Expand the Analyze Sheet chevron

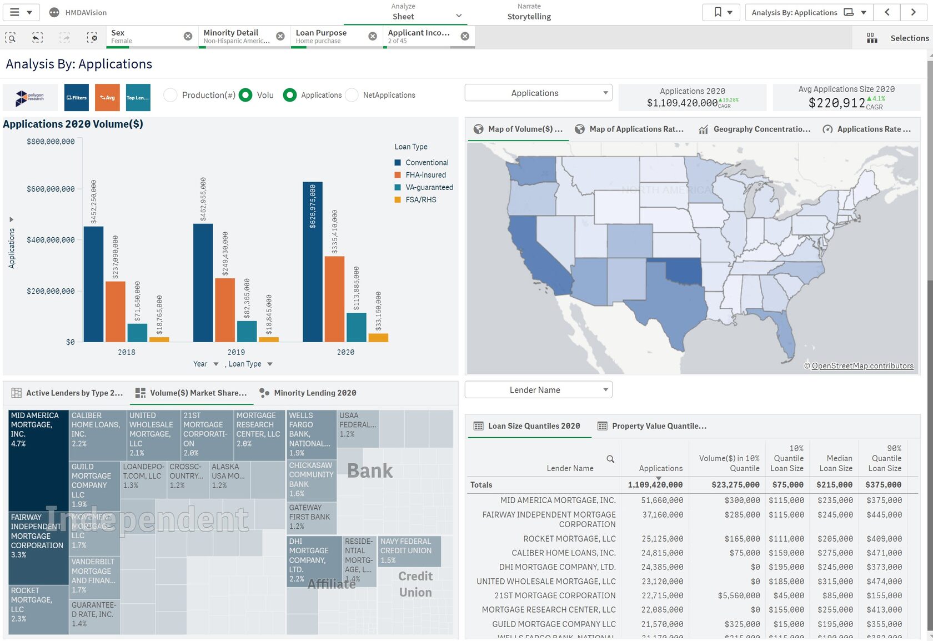459,16
